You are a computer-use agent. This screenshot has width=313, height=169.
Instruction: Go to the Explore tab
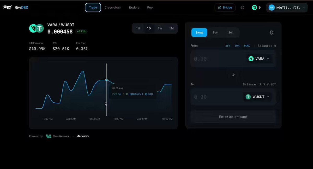pyautogui.click(x=134, y=8)
